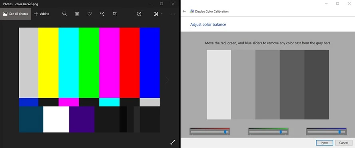This screenshot has height=148, width=355.
Task: Open the edit and create icon
Action: pos(156,14)
